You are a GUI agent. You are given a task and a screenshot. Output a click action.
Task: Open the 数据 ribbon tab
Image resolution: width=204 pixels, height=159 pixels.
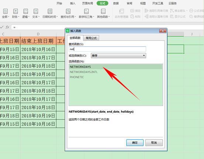[116, 3]
